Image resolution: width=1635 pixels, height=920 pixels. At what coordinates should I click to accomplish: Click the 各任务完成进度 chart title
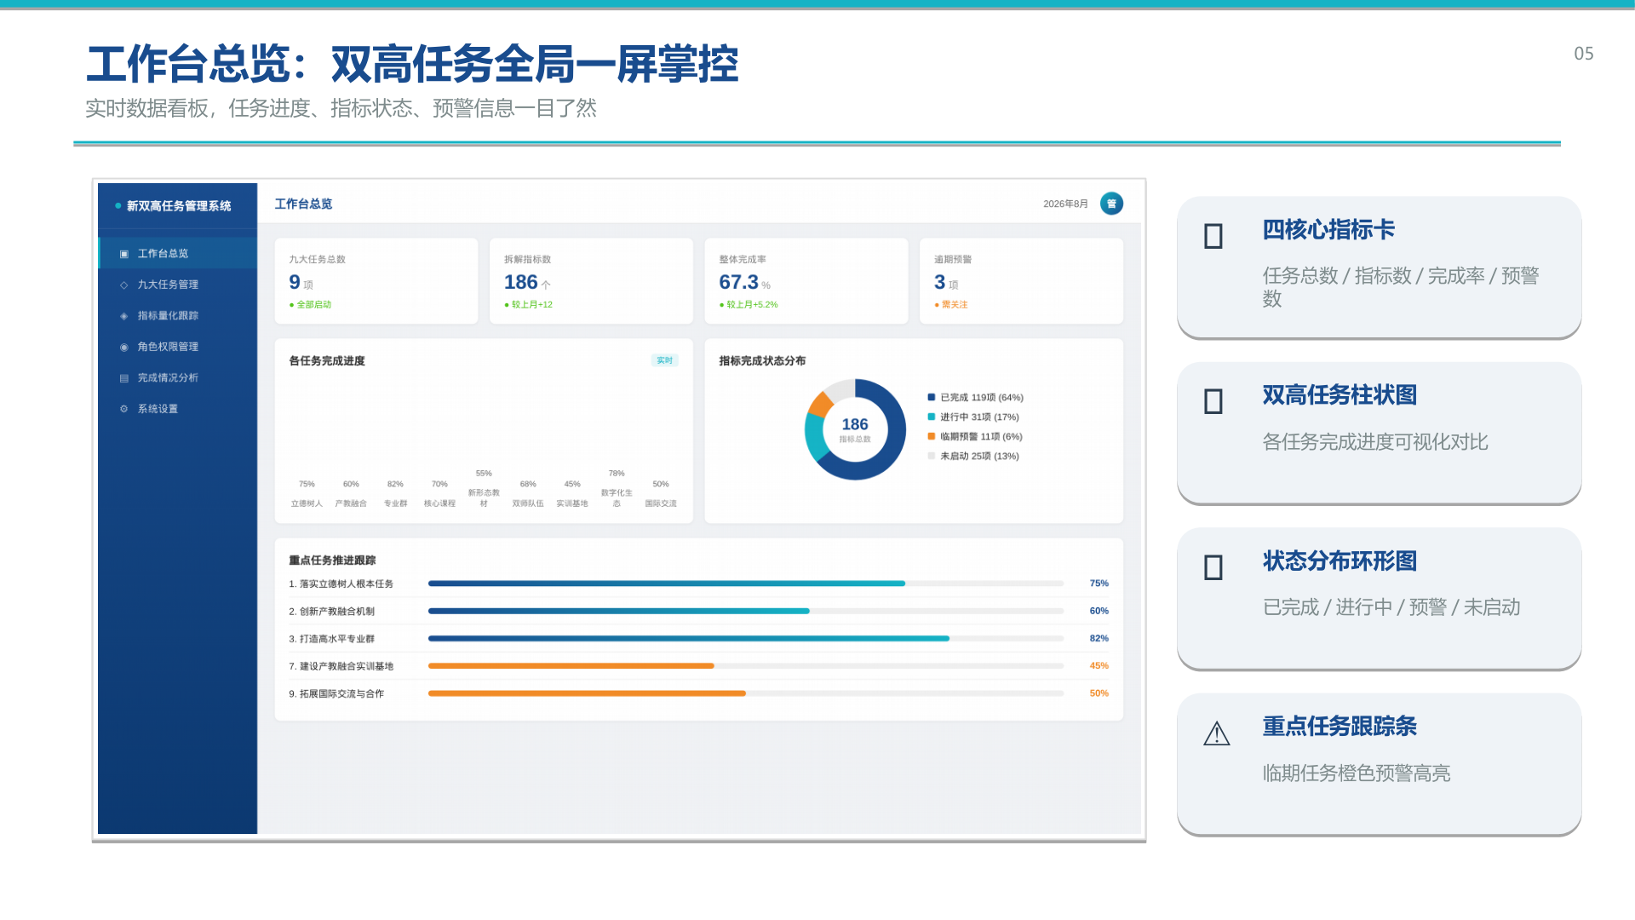327,361
